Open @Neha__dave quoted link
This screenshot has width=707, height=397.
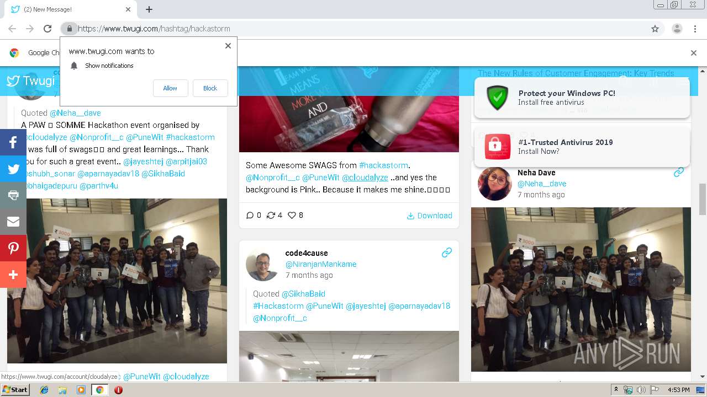coord(75,113)
